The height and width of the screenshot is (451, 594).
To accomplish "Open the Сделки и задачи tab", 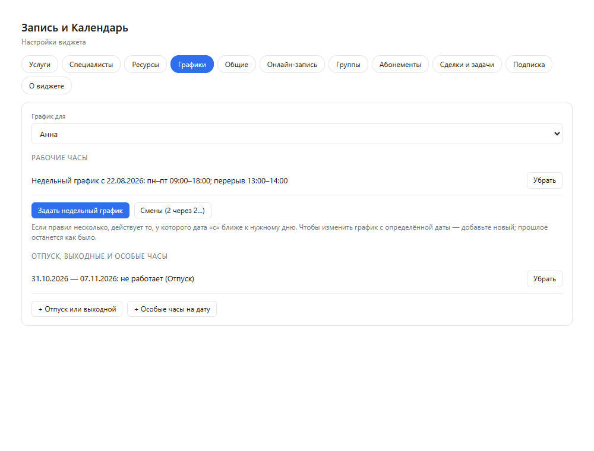I will pos(467,64).
